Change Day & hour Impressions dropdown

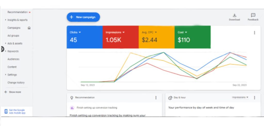click(x=240, y=97)
